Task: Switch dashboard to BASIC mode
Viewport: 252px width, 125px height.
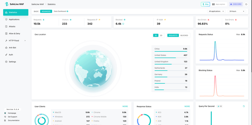Action: point(36,11)
